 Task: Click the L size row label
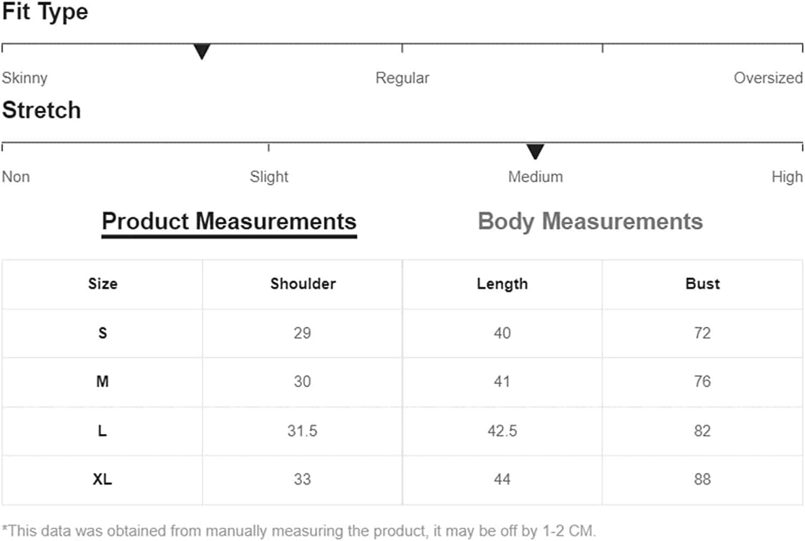pos(103,431)
